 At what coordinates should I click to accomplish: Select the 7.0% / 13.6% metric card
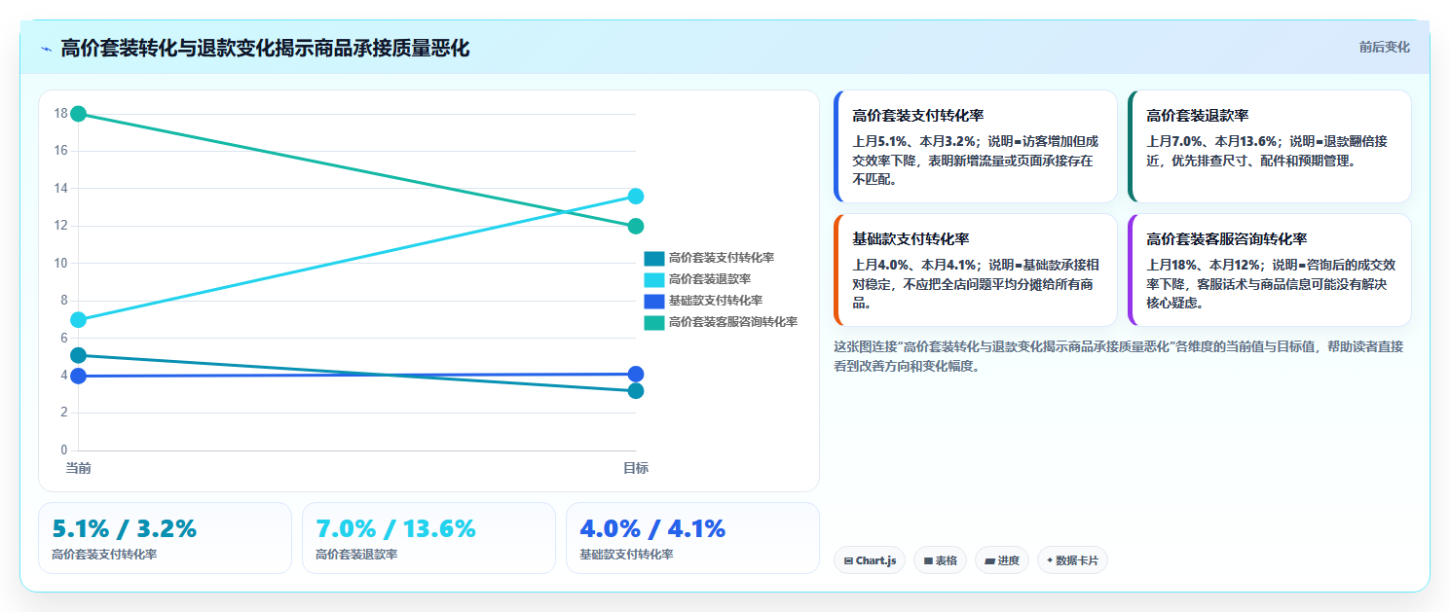point(428,538)
